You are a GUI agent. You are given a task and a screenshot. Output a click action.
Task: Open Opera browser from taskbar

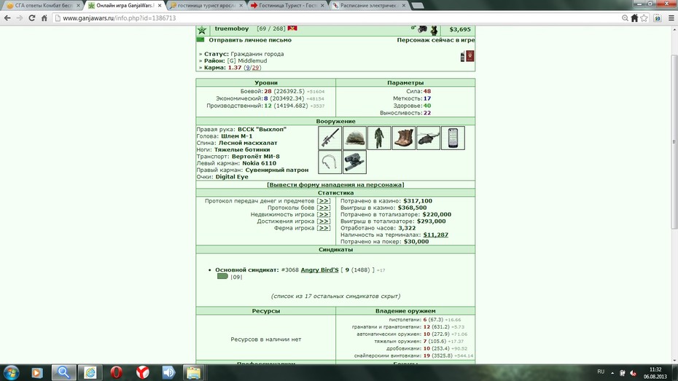pos(117,372)
